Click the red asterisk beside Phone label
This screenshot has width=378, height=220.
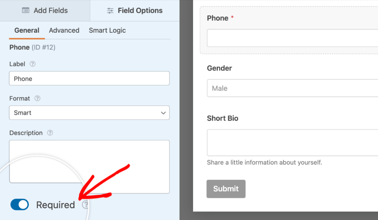231,16
